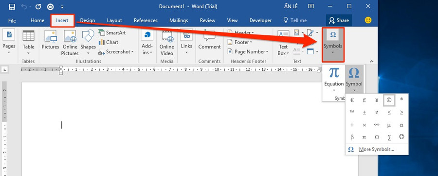Insert the beta β symbol
Viewport: 438px width, 176px height.
pyautogui.click(x=352, y=137)
